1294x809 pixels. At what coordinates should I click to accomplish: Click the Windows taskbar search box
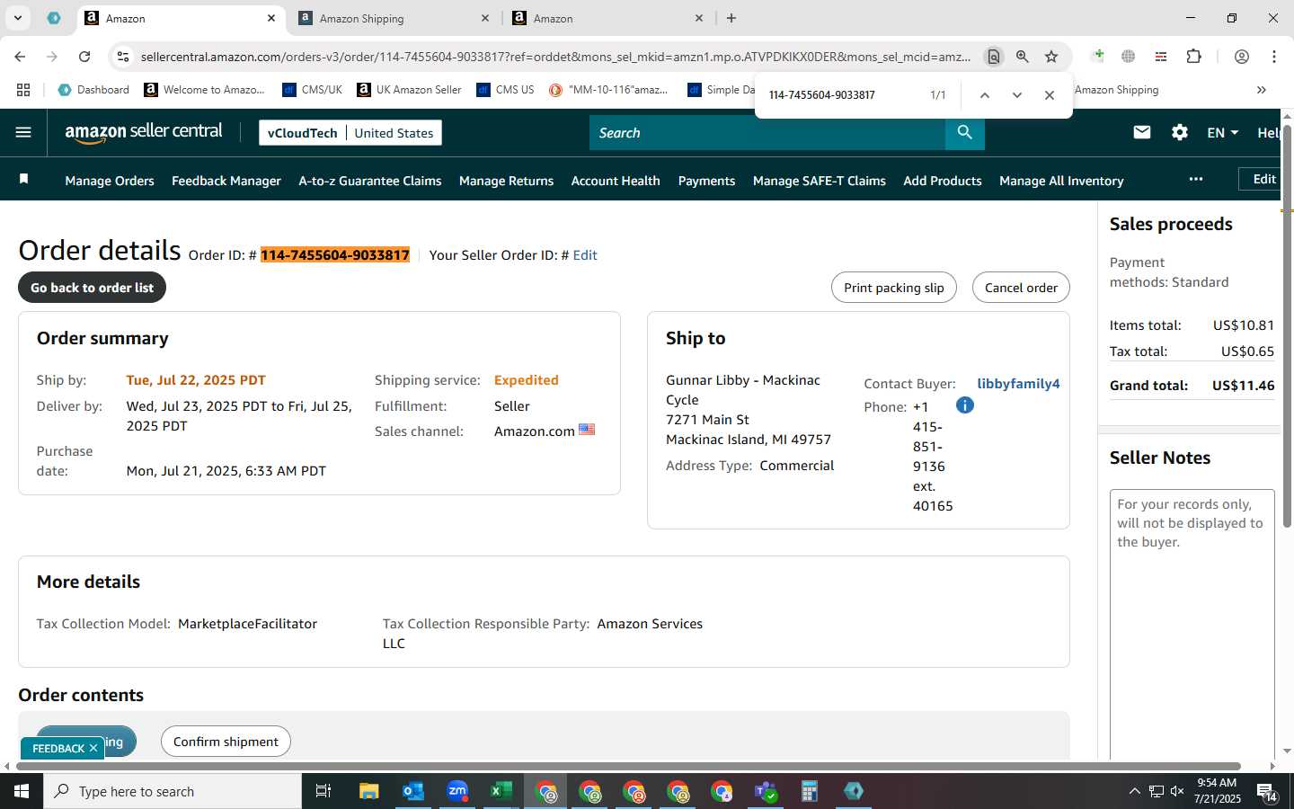[x=173, y=791]
